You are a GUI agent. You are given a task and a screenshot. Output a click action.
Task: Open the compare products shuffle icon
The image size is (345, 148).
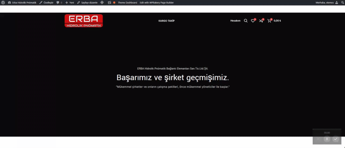(x=261, y=21)
